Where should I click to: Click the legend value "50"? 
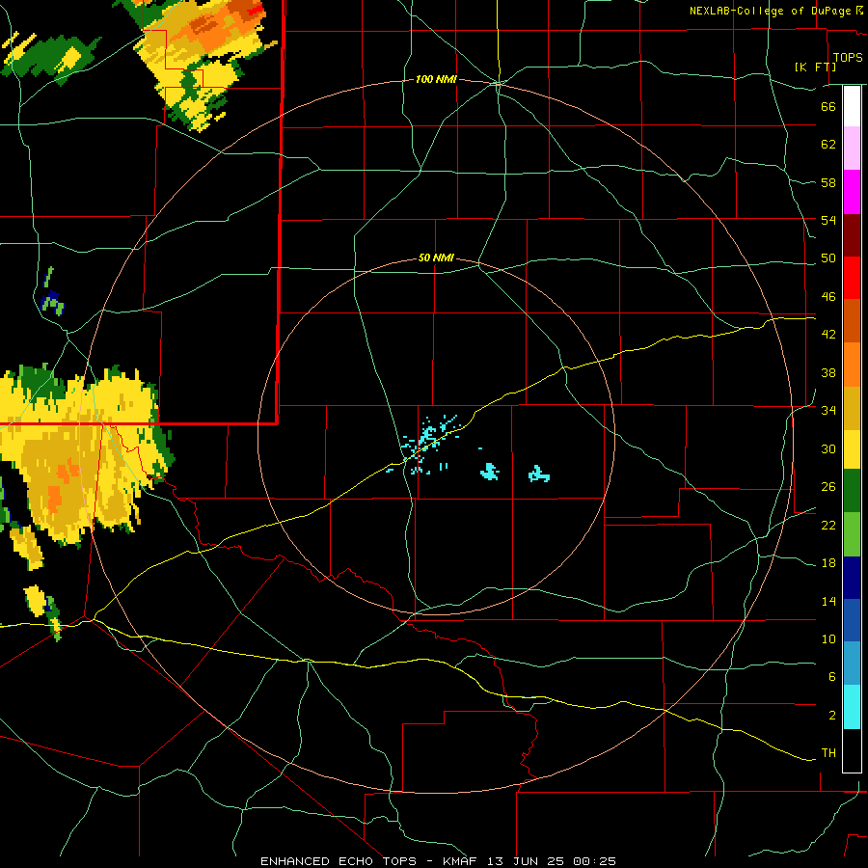(x=828, y=258)
